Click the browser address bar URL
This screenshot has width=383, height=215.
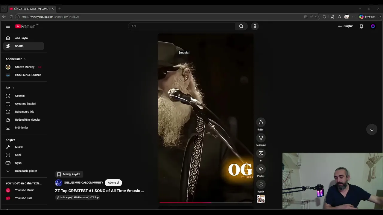click(x=50, y=17)
